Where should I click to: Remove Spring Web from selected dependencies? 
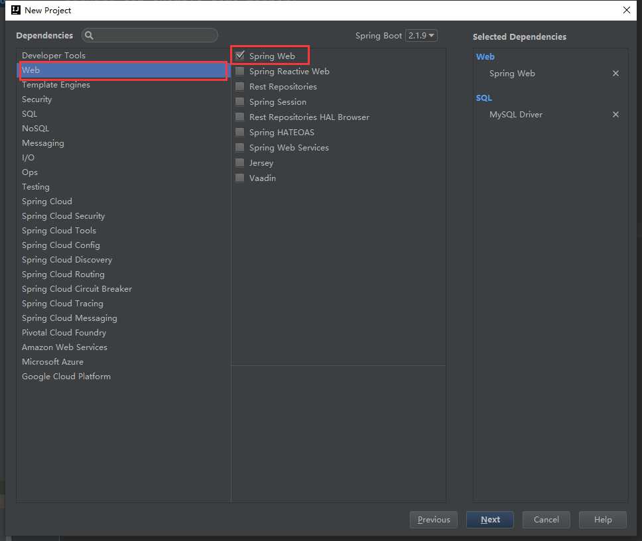coord(615,73)
